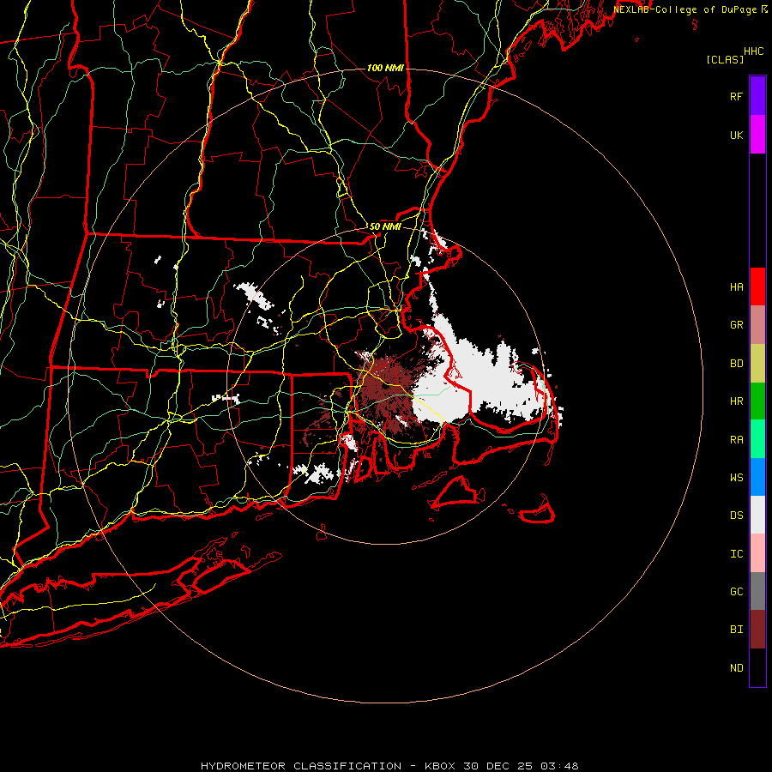Click the HR legend label

pos(736,401)
